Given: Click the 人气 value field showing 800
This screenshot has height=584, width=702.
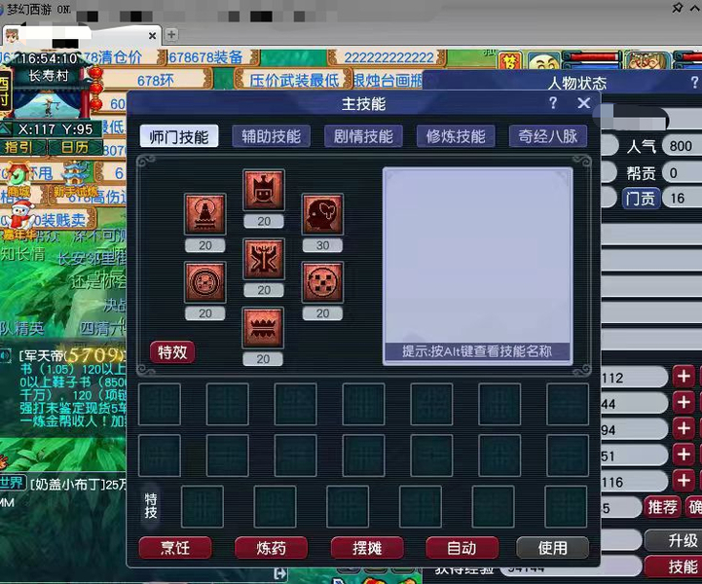Looking at the screenshot, I should click(x=683, y=146).
